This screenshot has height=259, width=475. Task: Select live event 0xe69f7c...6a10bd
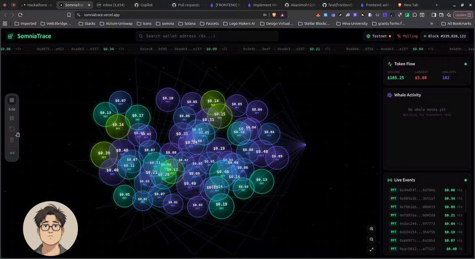pos(425,240)
